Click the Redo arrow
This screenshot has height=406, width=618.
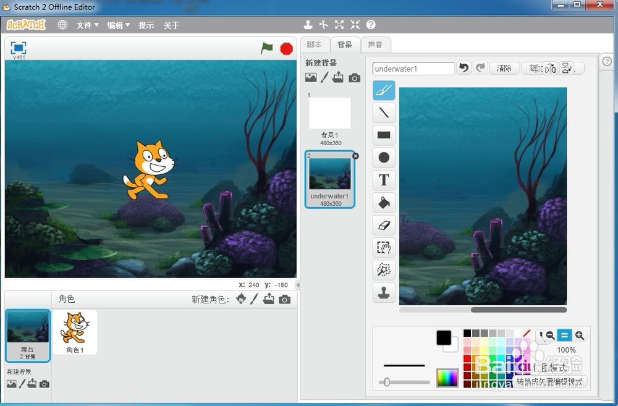(480, 68)
